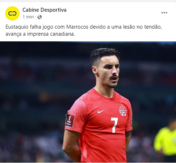The image size is (176, 163).
Task: Click the Nike swoosh on the jersey
Action: (x=101, y=111)
